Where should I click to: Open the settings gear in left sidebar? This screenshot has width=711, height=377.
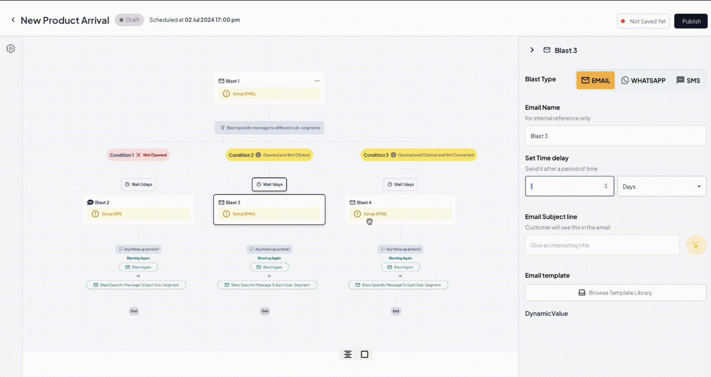click(x=11, y=49)
